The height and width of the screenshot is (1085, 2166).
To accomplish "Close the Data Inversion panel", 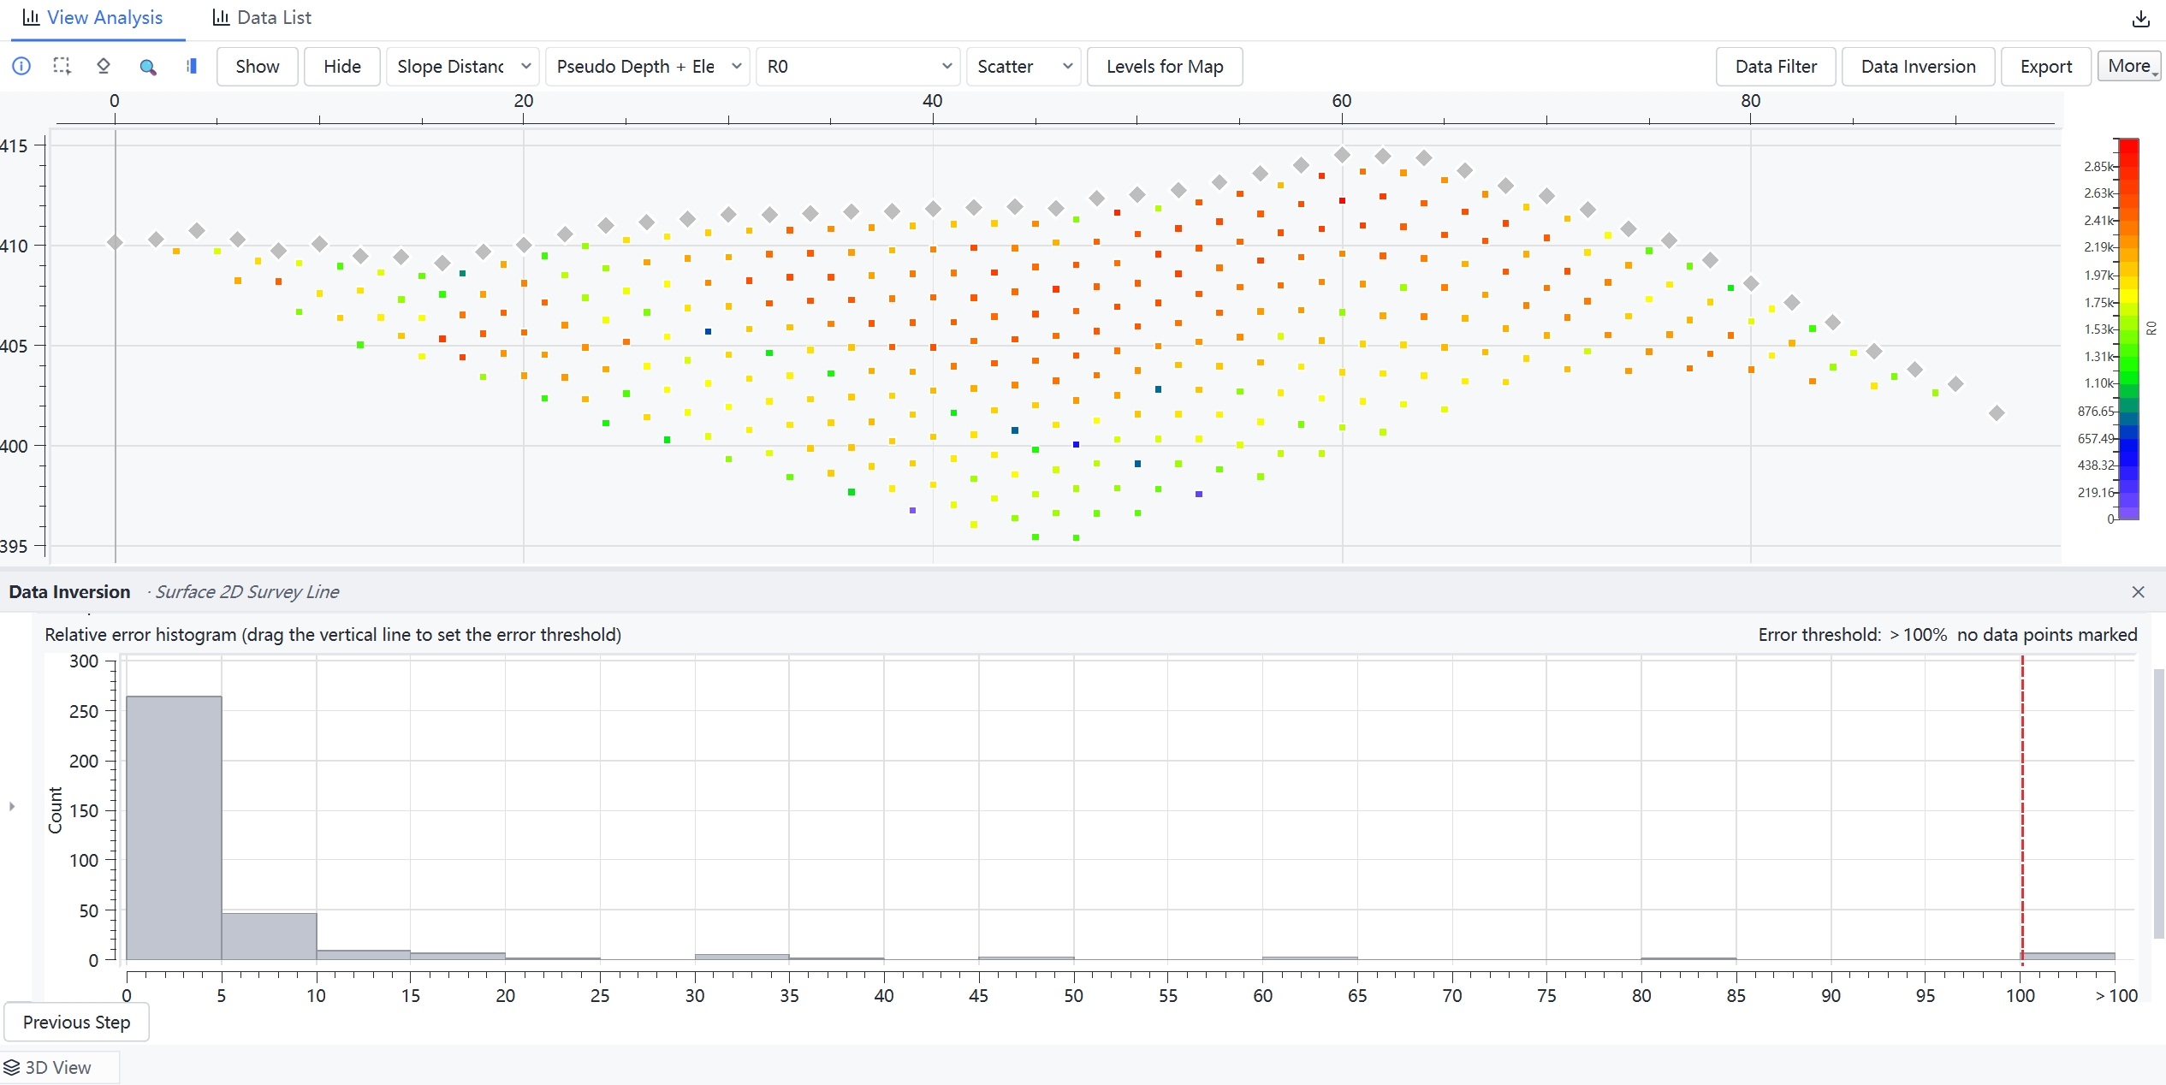I will tap(2138, 592).
